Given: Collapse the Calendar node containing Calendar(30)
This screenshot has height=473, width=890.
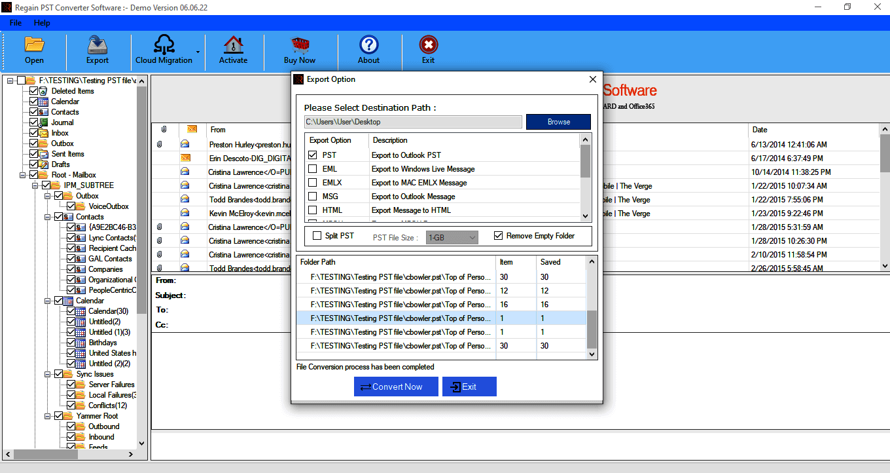Looking at the screenshot, I should [48, 301].
